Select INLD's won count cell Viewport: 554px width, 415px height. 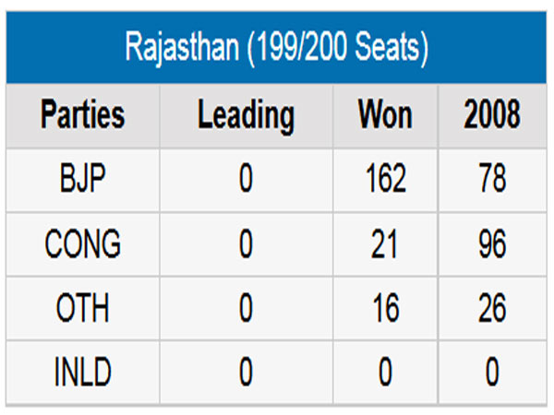(x=385, y=373)
